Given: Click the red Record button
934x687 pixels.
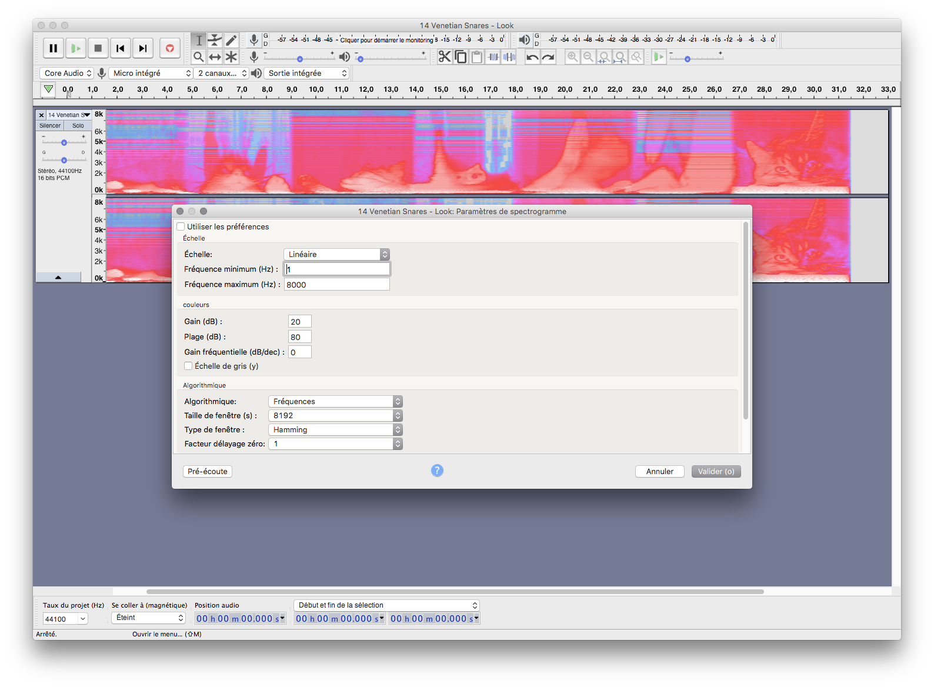Looking at the screenshot, I should (x=170, y=48).
